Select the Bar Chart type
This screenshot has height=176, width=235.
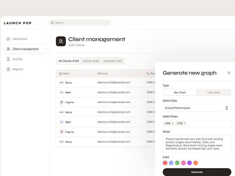(180, 92)
